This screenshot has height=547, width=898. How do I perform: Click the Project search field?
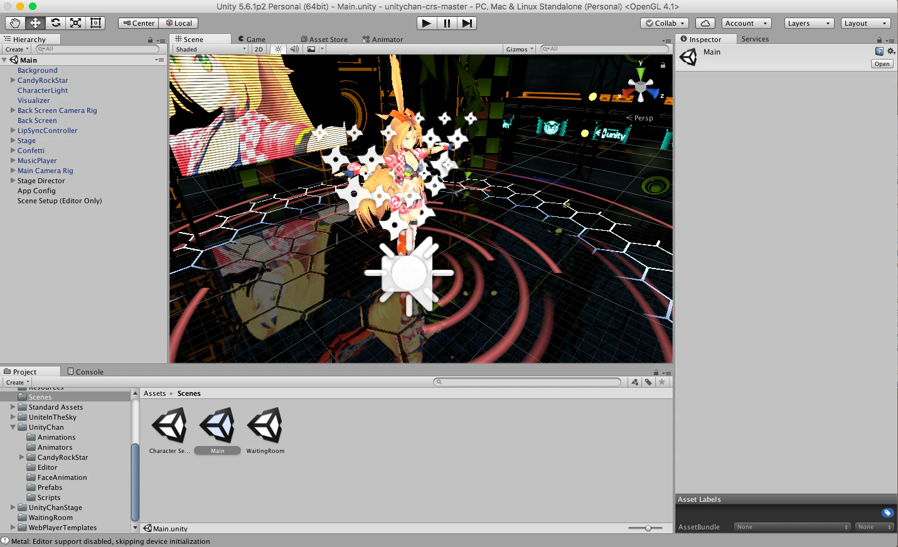[527, 382]
